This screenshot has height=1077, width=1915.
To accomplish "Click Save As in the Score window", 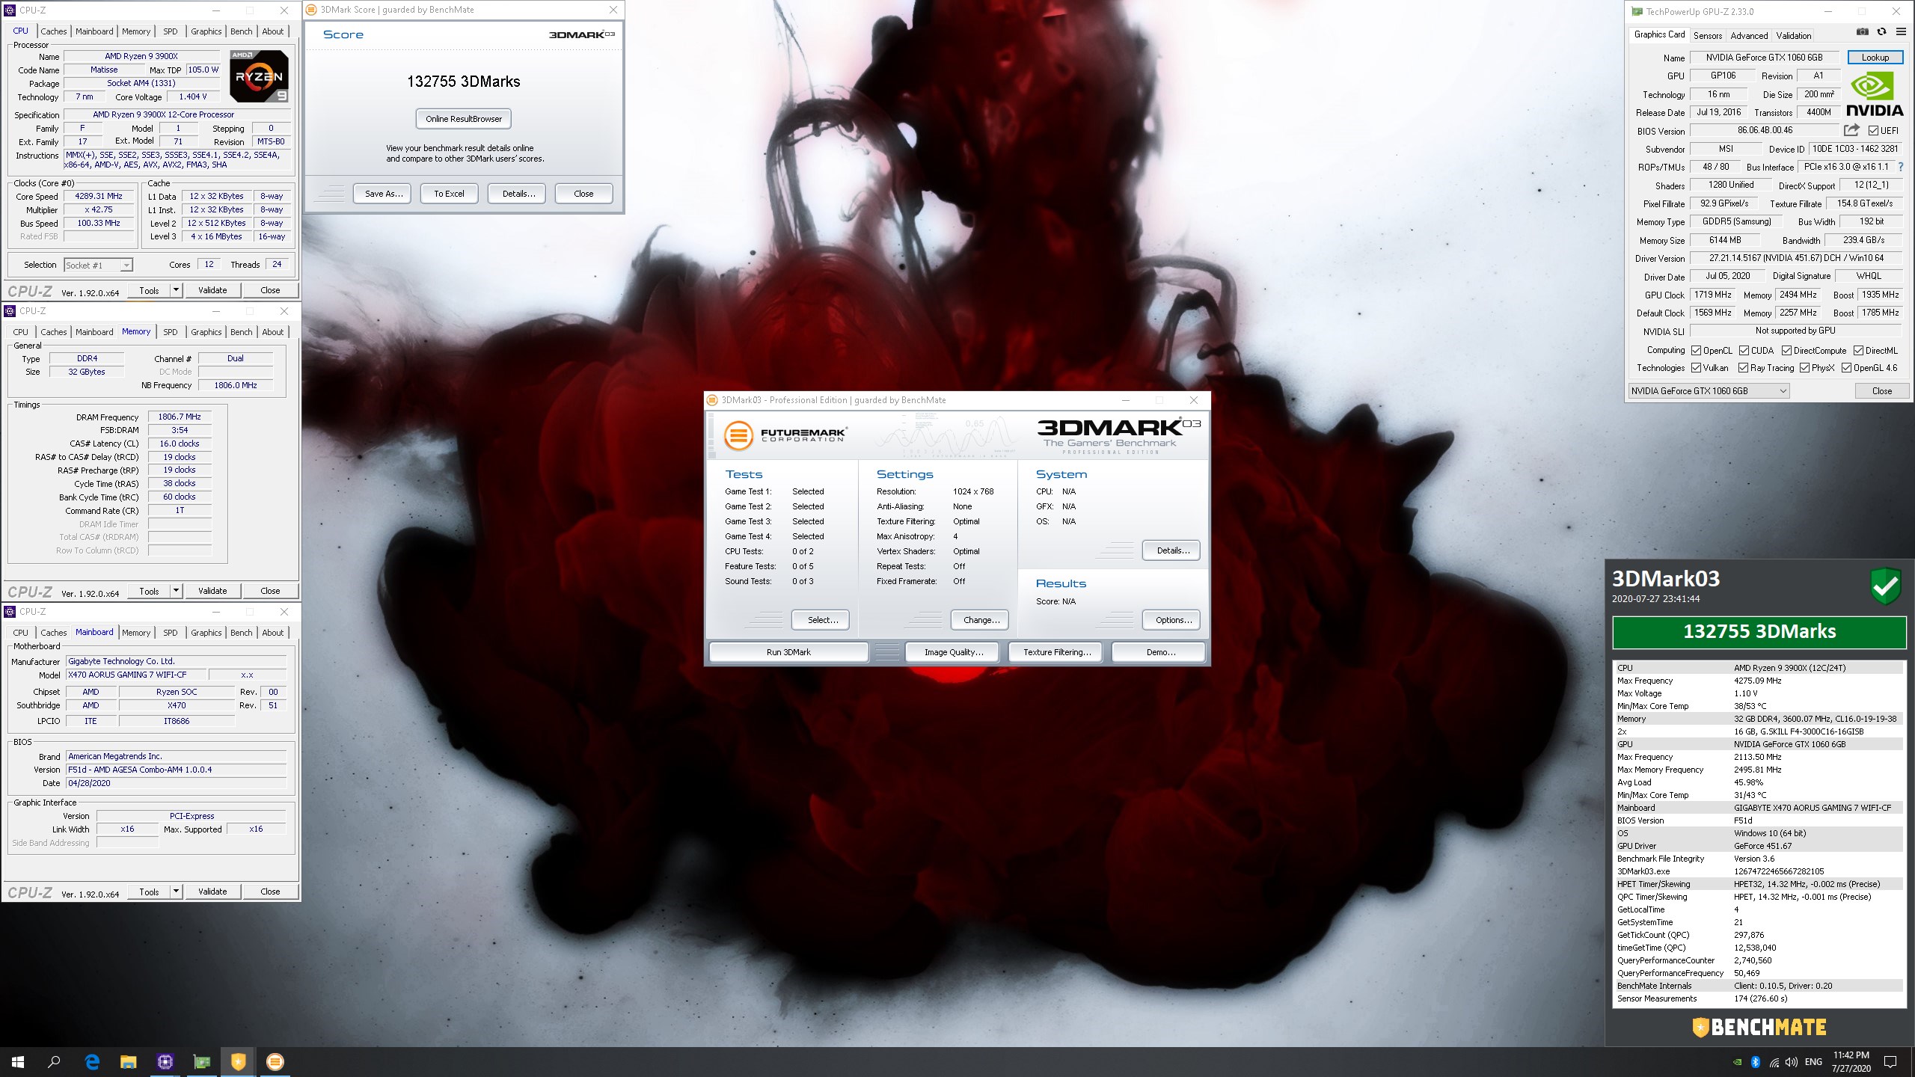I will [384, 194].
